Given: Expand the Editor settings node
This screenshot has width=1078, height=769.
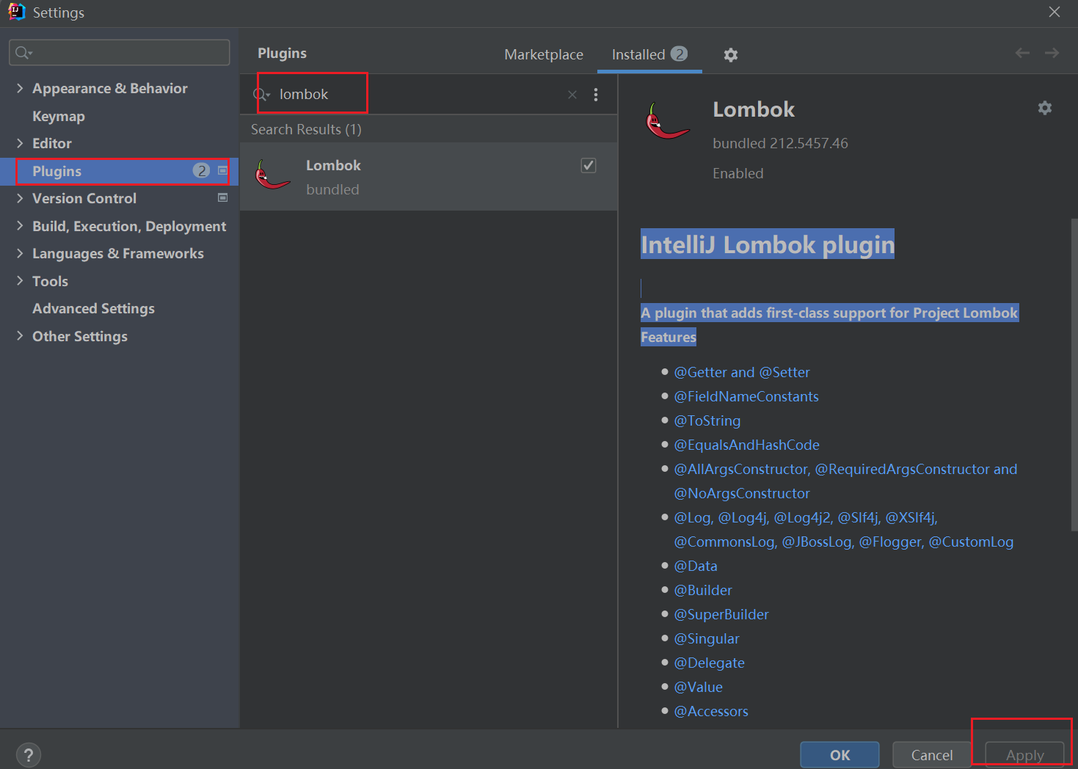Looking at the screenshot, I should (20, 143).
